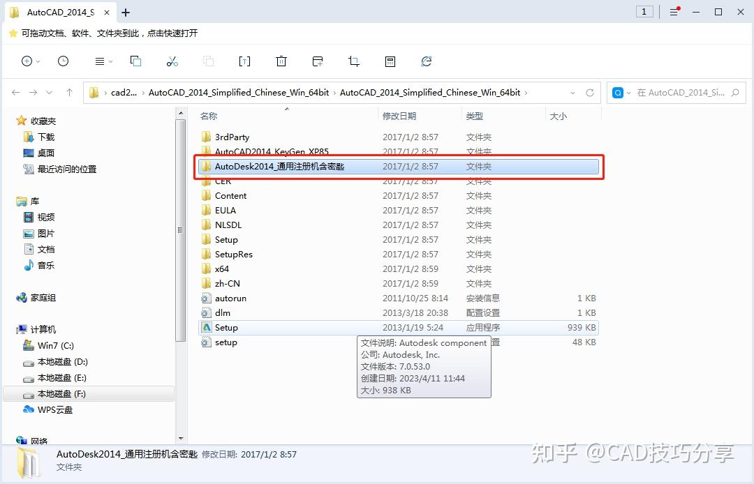Open the dropdown arrow beside view layout icon
754x484 pixels.
(x=110, y=61)
